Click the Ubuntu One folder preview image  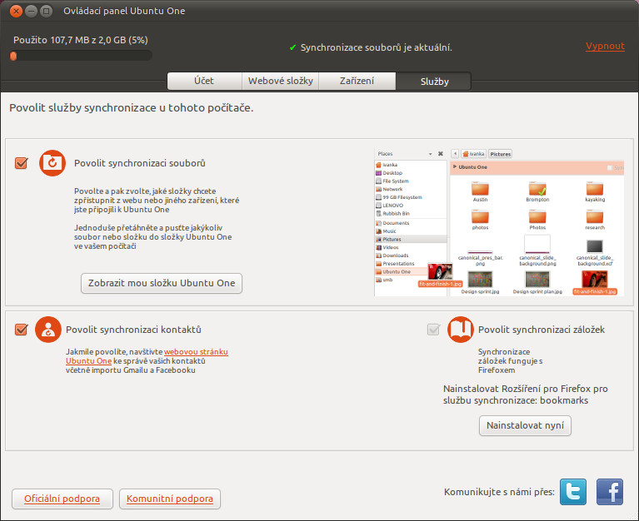point(499,222)
